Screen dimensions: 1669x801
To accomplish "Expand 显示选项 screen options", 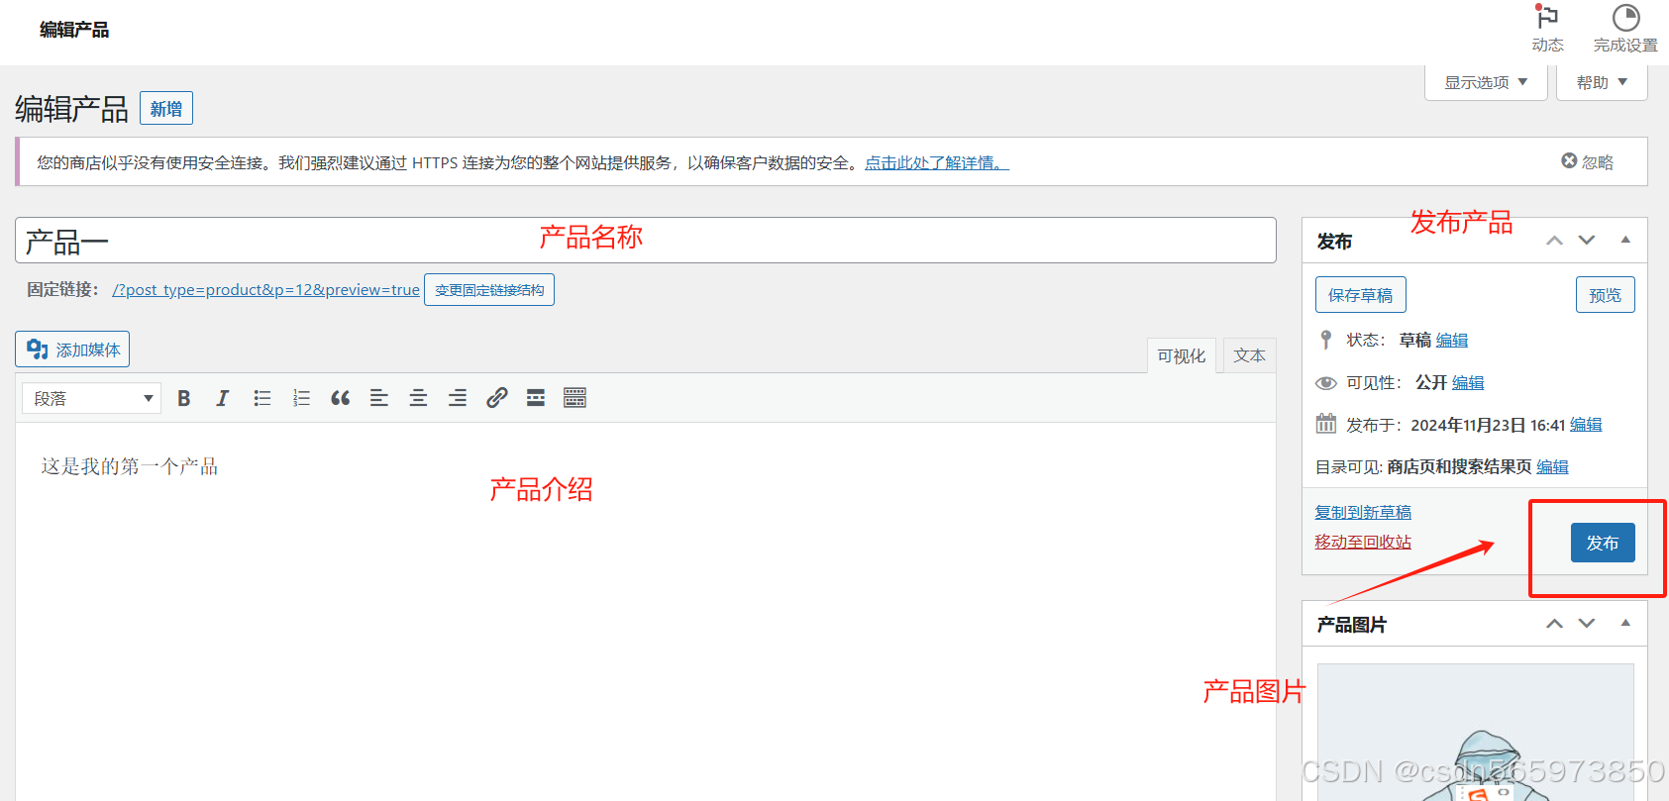I will (x=1486, y=82).
